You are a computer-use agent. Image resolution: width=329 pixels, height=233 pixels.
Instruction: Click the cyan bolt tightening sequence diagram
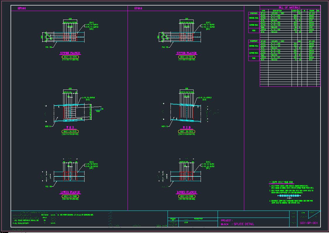pos(289,196)
